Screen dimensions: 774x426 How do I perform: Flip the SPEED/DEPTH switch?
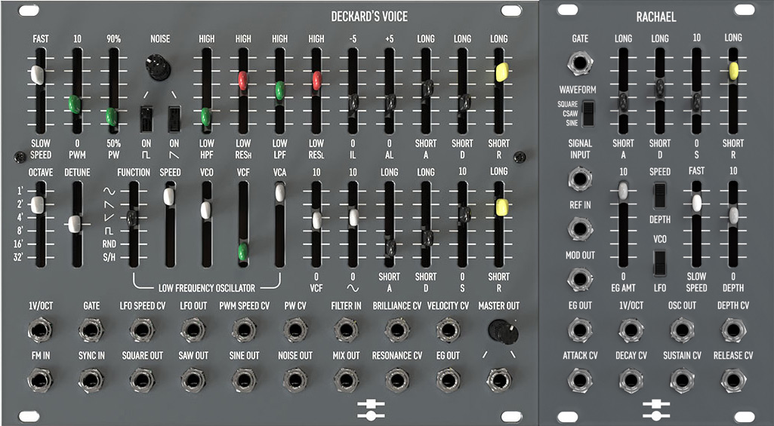[x=659, y=194]
